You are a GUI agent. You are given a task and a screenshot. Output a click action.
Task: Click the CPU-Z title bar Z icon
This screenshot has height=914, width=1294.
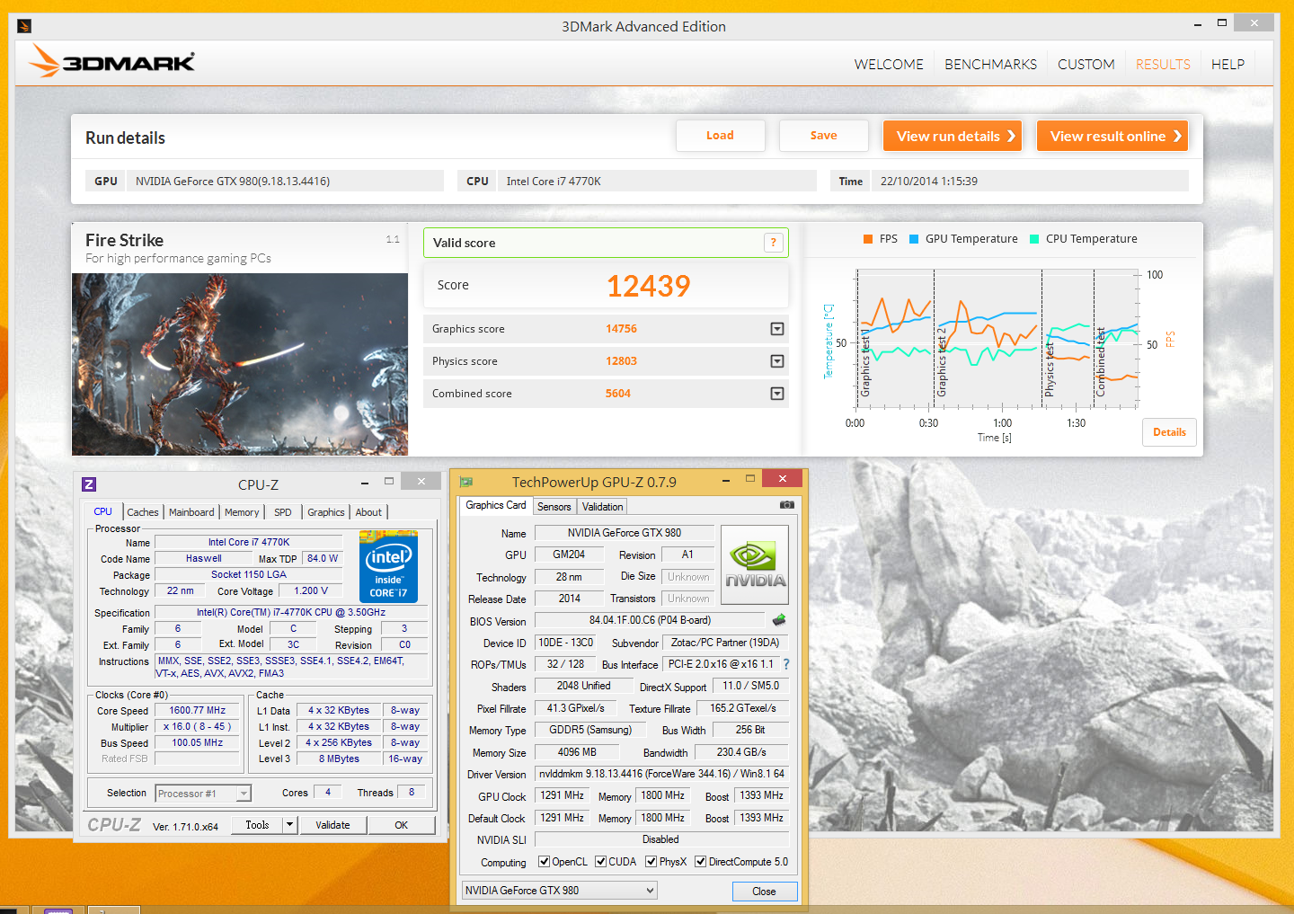click(89, 484)
